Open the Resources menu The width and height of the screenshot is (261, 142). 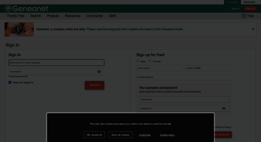(x=73, y=16)
